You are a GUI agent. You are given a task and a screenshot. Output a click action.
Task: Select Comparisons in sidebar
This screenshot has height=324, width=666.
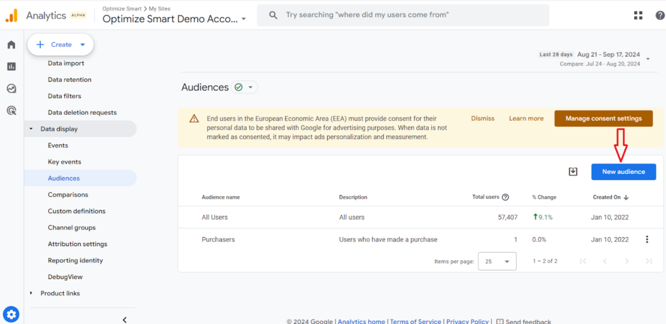point(68,195)
